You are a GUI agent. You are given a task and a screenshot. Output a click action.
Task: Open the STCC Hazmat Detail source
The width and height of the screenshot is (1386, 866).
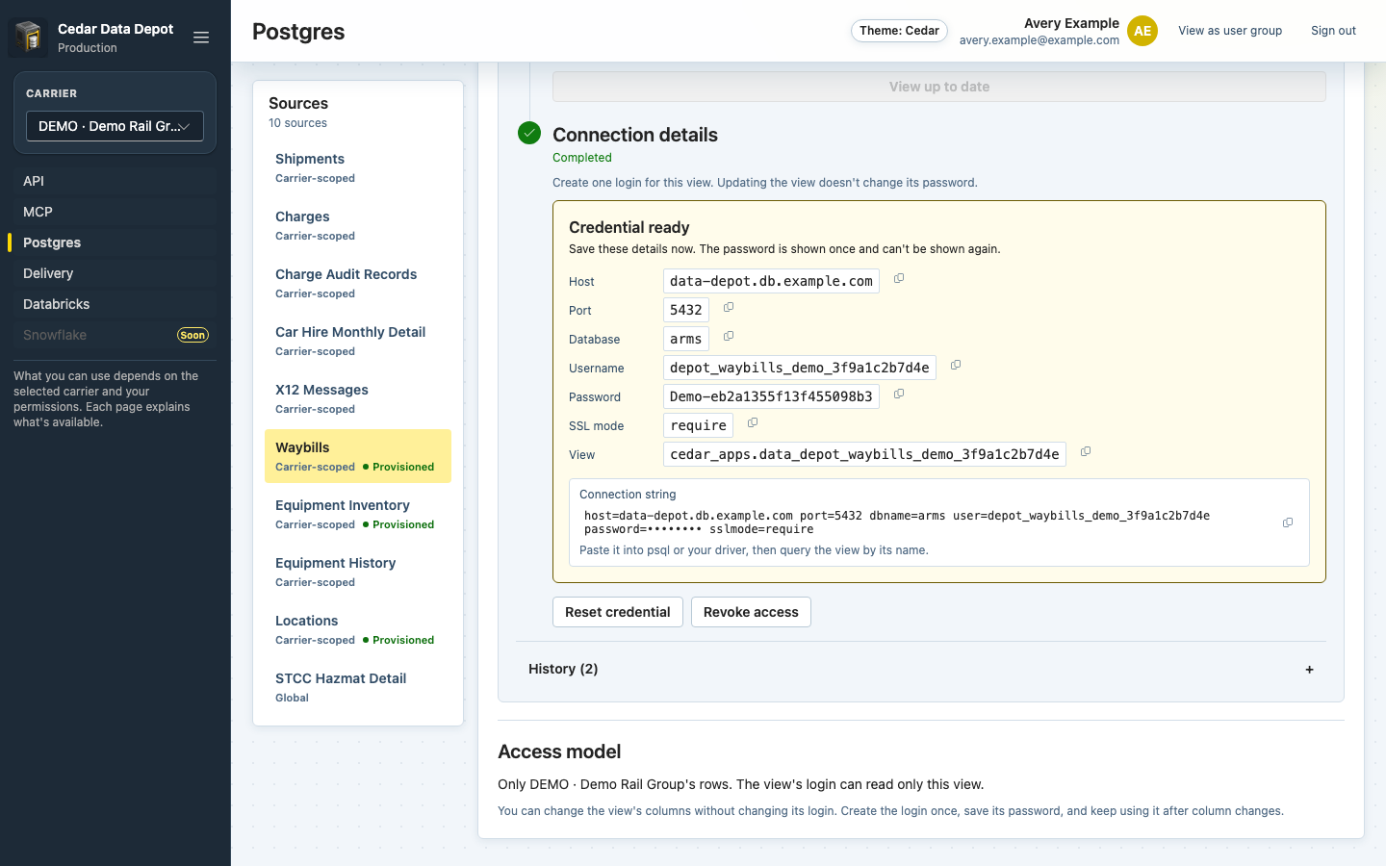(358, 687)
